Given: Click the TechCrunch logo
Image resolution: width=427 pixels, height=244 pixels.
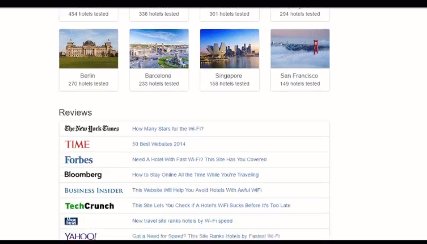Looking at the screenshot, I should tap(89, 206).
